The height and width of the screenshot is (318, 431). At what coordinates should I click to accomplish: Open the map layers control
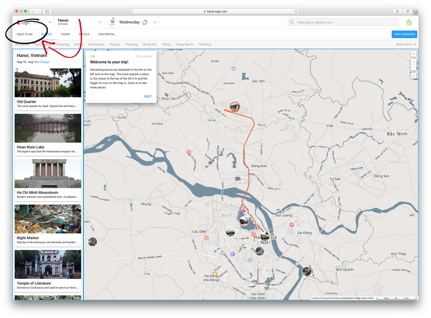[413, 54]
